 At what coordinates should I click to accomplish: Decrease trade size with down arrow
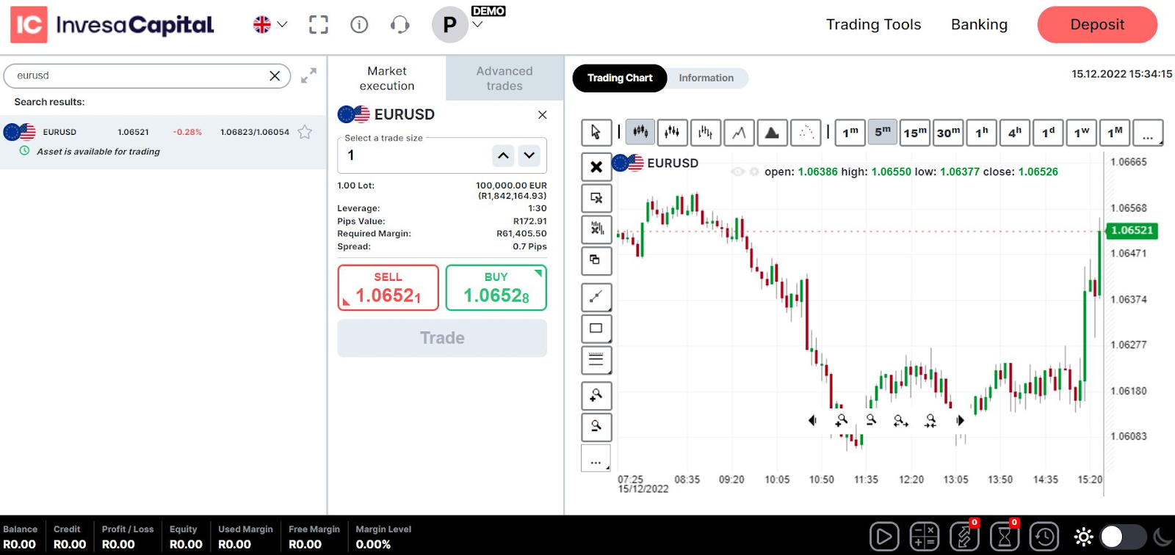[529, 155]
